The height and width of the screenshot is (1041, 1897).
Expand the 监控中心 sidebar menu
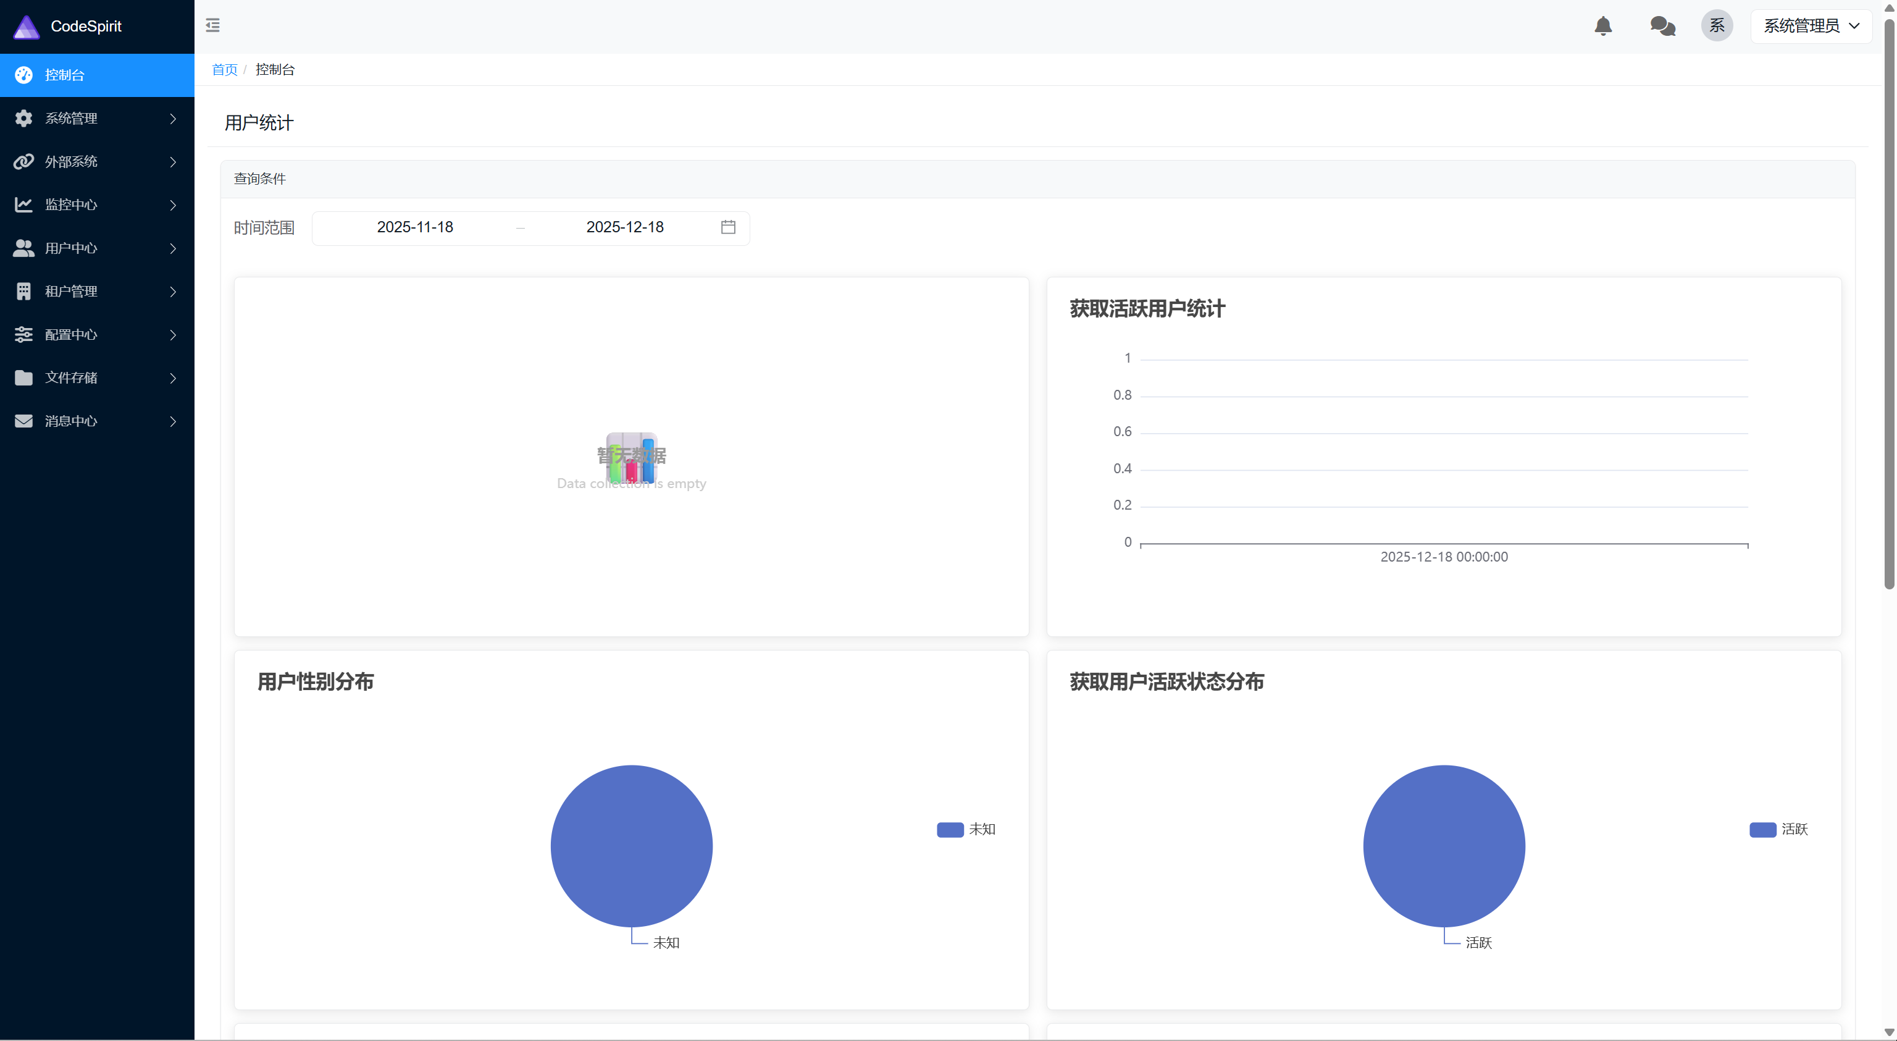coord(96,205)
